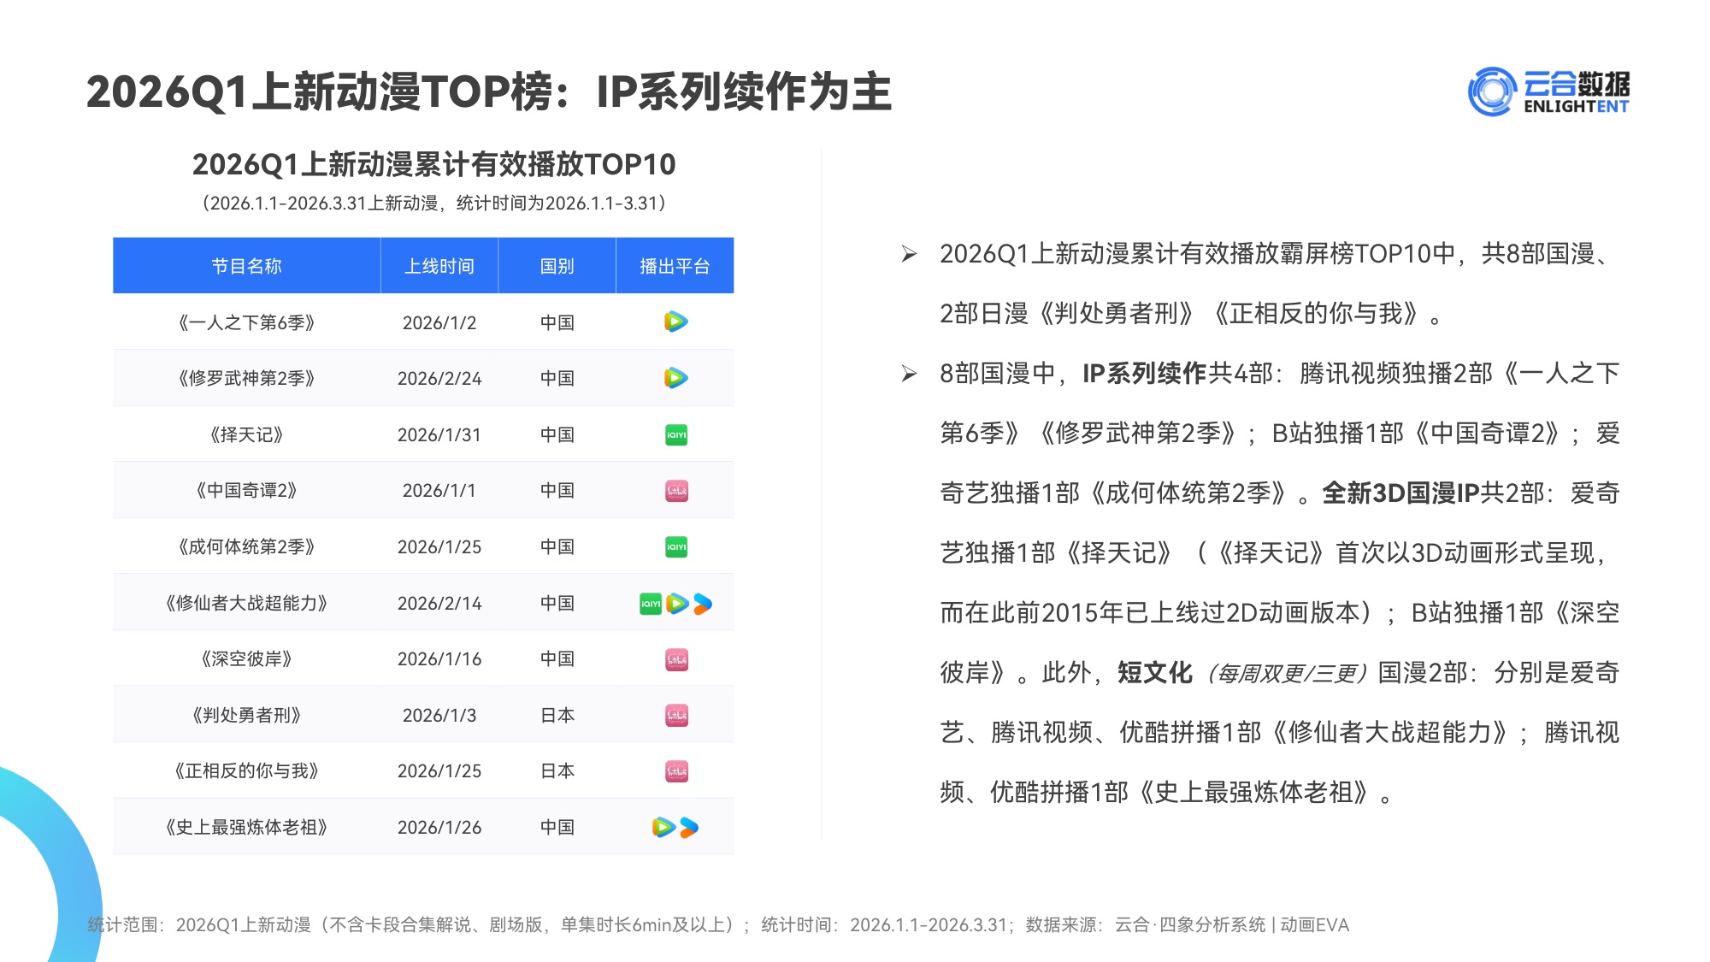Click Tencent Video icon for 修仙者大战超能力
This screenshot has height=962, width=1710.
677,604
